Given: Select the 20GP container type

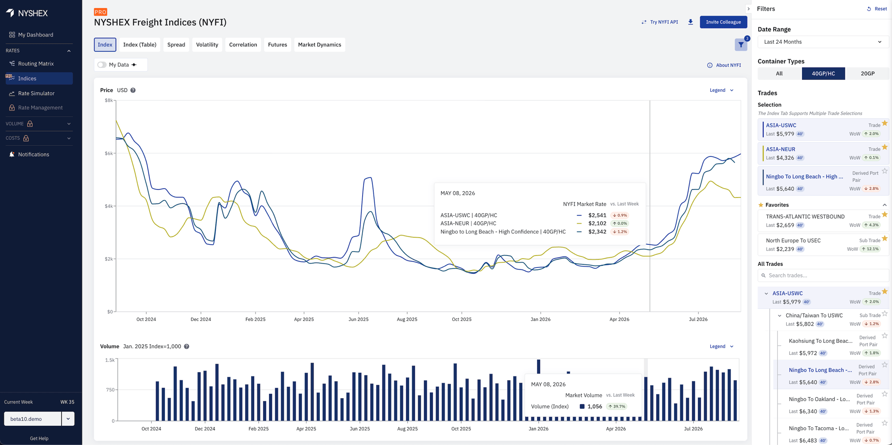Looking at the screenshot, I should [867, 74].
